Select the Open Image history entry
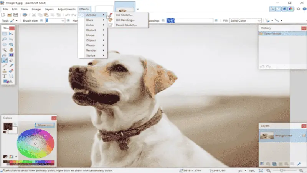 pyautogui.click(x=282, y=33)
